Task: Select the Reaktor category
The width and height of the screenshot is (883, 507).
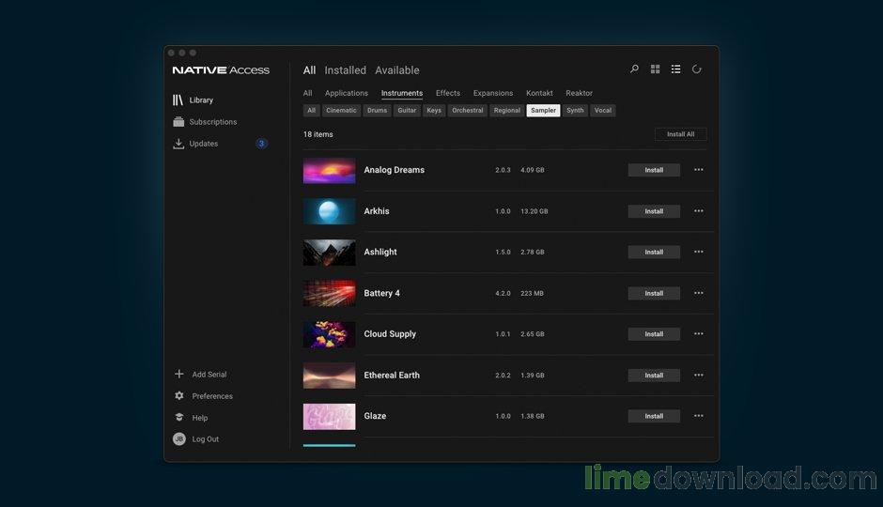Action: click(x=579, y=93)
